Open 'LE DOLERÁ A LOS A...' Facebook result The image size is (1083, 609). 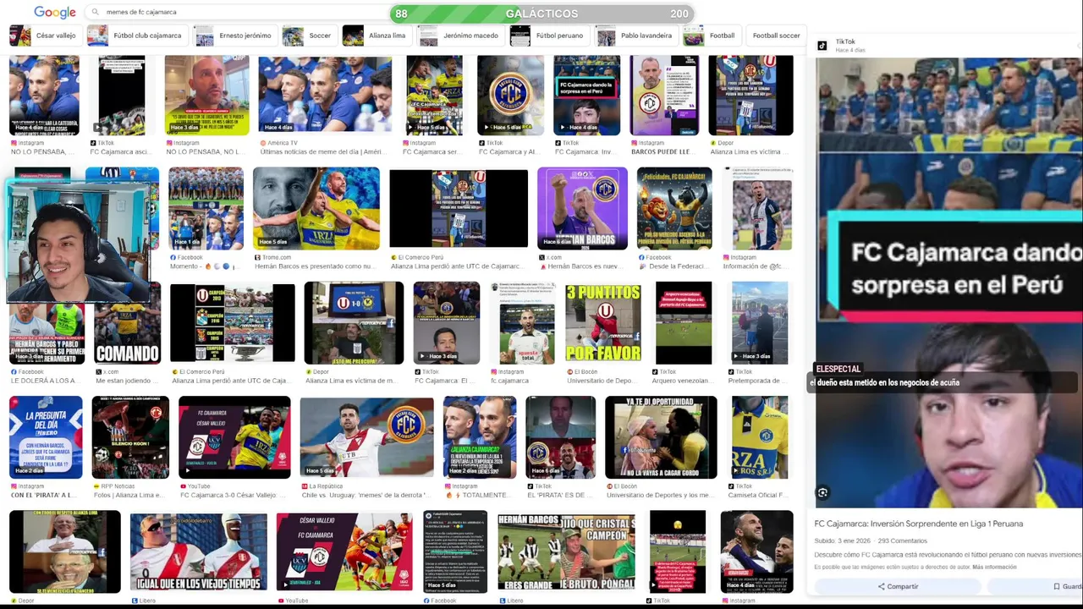tap(44, 381)
